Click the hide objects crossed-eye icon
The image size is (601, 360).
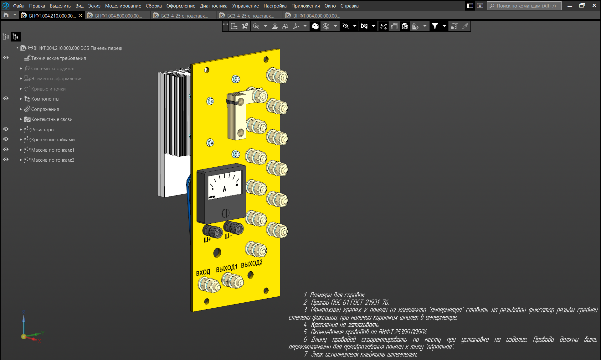(x=346, y=26)
